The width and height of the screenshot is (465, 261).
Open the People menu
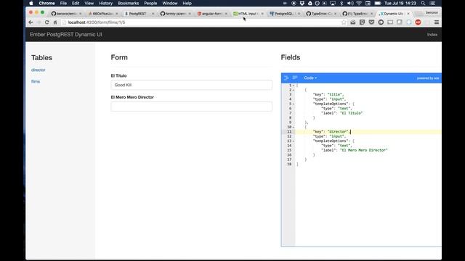click(150, 3)
